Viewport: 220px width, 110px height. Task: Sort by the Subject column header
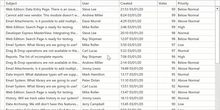pyautogui.click(x=43, y=3)
